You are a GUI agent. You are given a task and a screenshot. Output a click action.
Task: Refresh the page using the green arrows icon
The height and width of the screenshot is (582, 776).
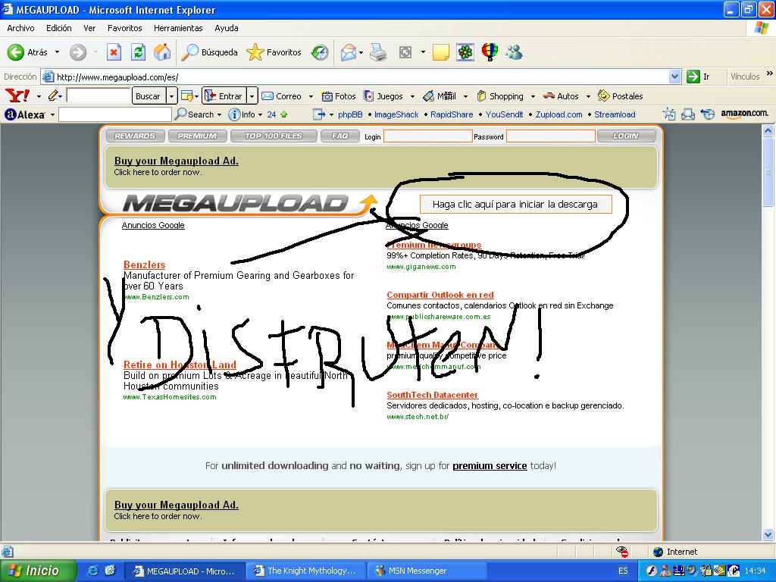coord(138,52)
